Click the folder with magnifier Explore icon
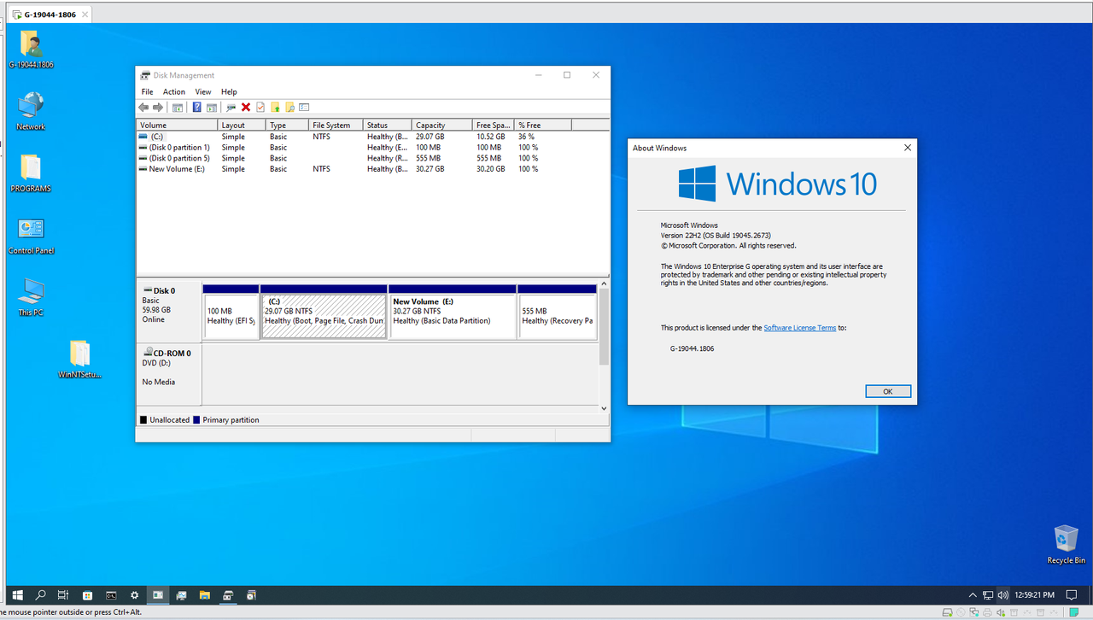 tap(289, 108)
